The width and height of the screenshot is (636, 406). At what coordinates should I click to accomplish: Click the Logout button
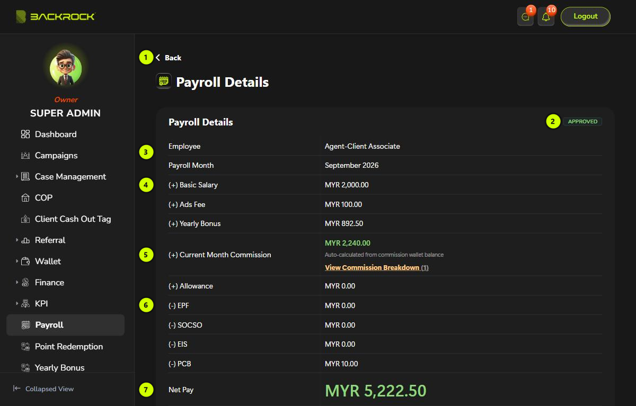coord(586,16)
